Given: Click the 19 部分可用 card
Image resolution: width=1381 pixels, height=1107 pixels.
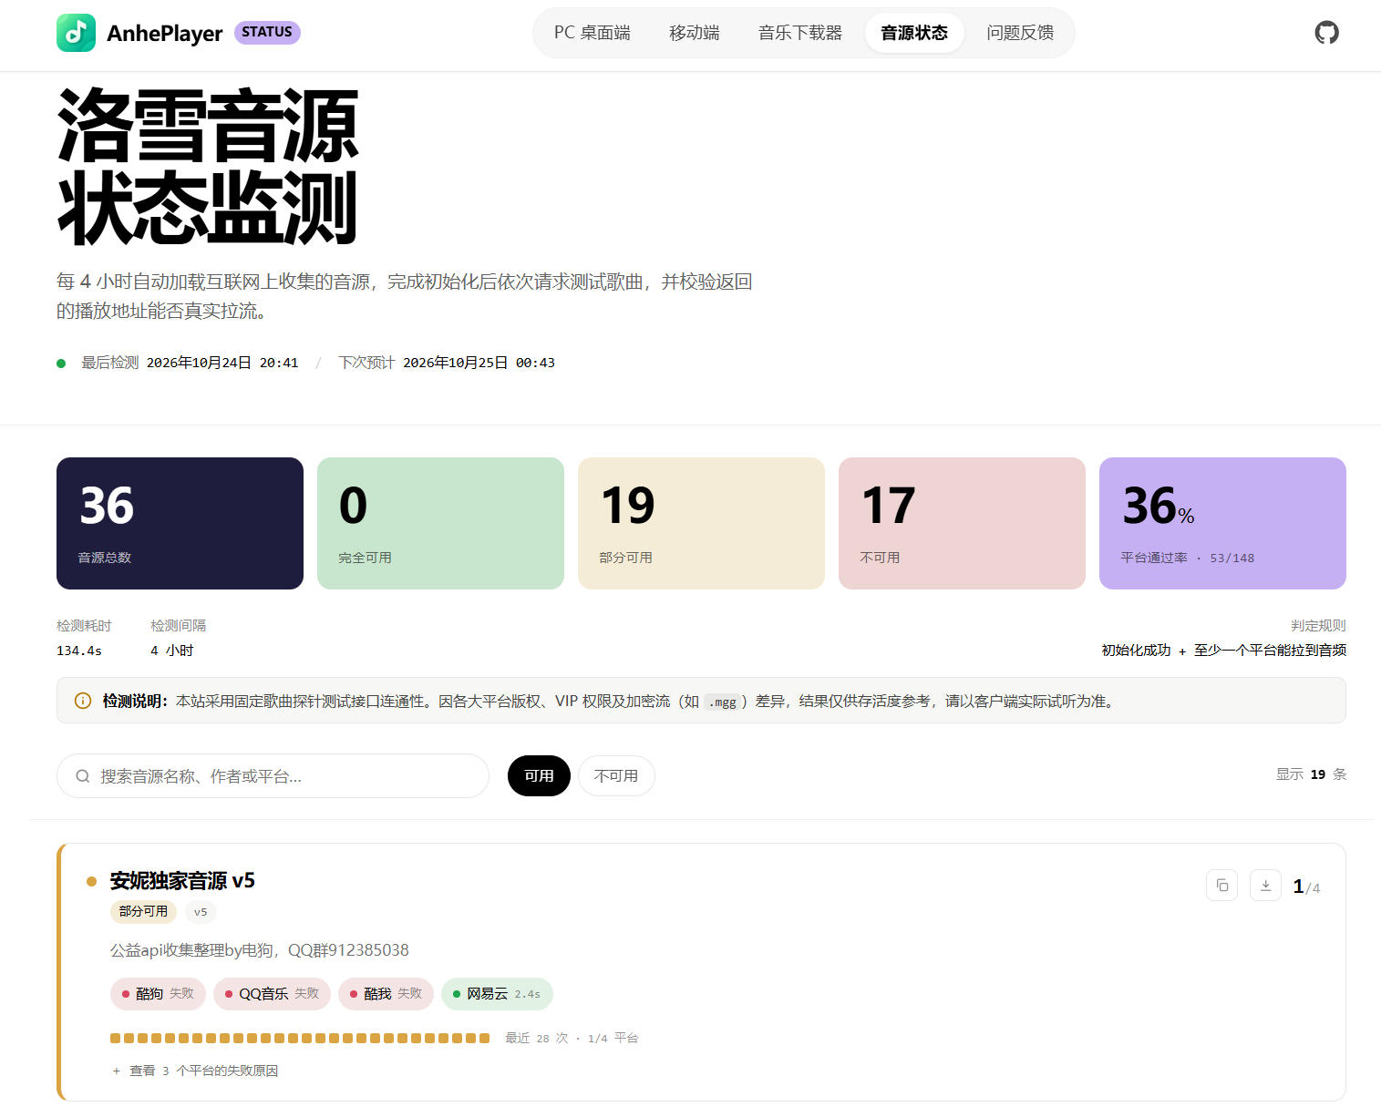Looking at the screenshot, I should 701,523.
